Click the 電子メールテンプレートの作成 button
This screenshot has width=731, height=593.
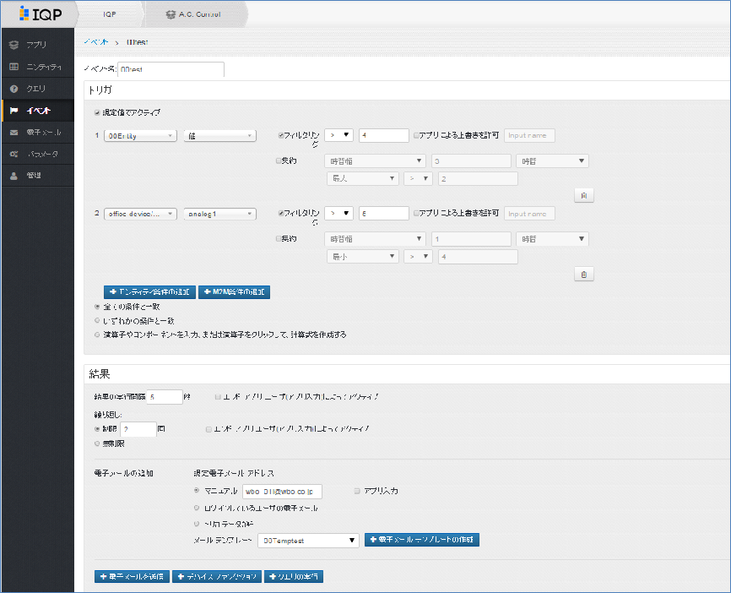pyautogui.click(x=422, y=540)
